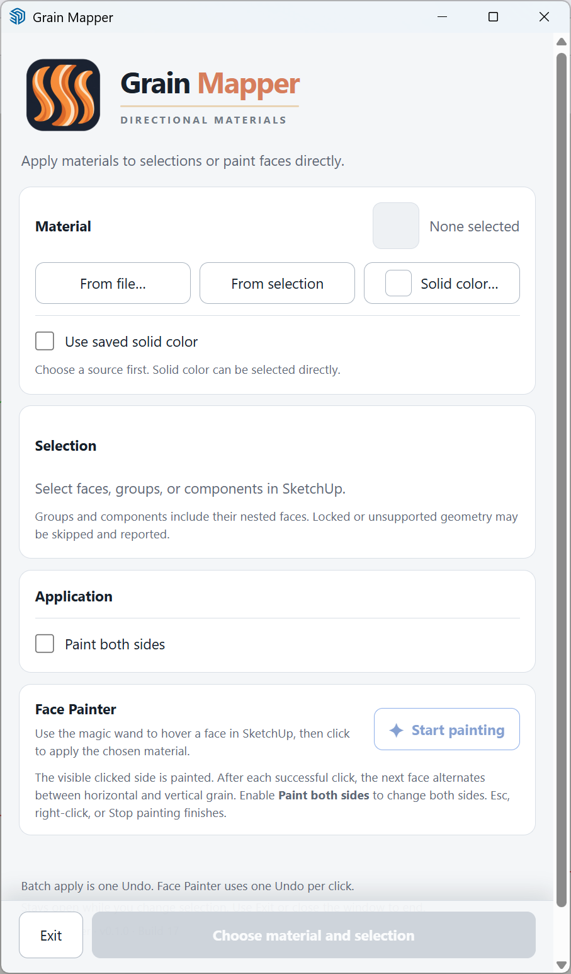The image size is (571, 974).
Task: Click the Choose material and selection button
Action: 314,935
